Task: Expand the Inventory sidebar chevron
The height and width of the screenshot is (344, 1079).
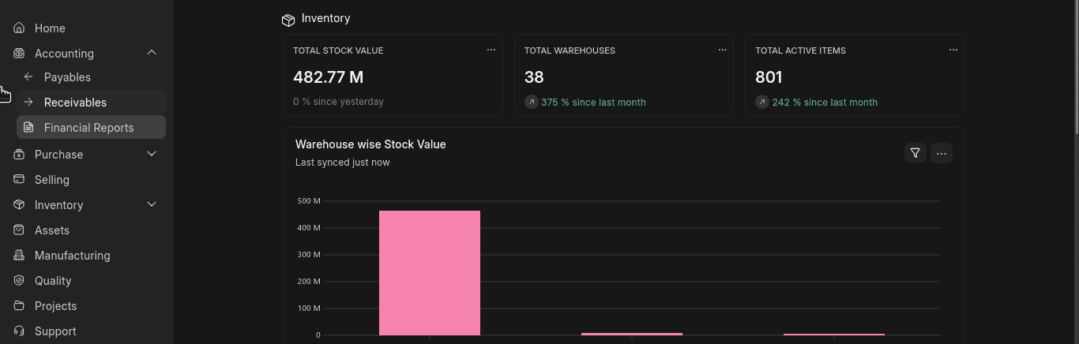Action: [x=152, y=204]
